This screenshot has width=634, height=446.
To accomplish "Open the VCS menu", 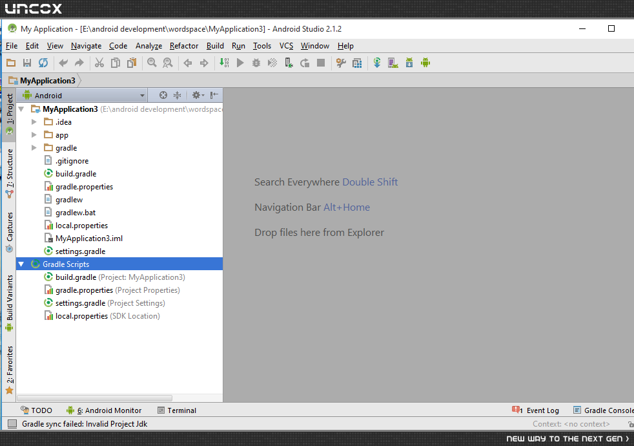I will [286, 46].
